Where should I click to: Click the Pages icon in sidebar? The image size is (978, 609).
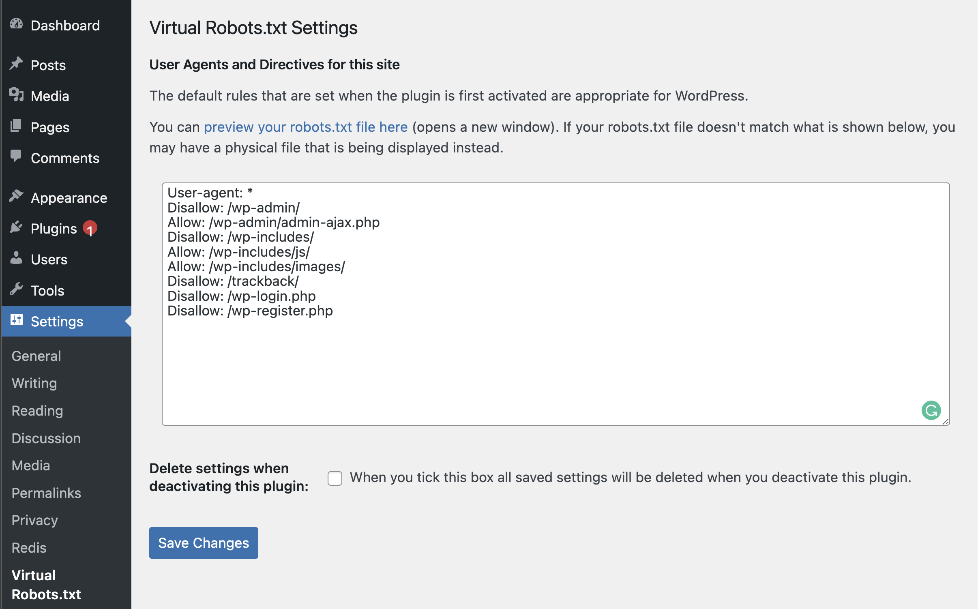[x=16, y=126]
